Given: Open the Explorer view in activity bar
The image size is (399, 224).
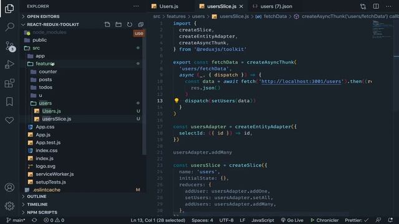Looking at the screenshot, I should [x=9, y=8].
